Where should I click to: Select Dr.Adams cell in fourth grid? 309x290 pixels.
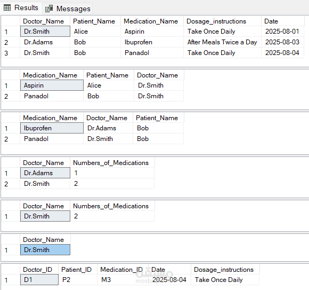click(x=45, y=173)
